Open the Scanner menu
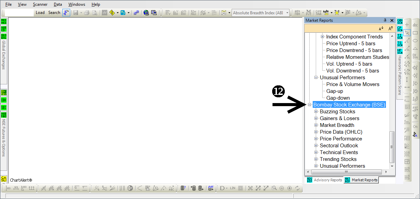The image size is (420, 199). point(40,4)
